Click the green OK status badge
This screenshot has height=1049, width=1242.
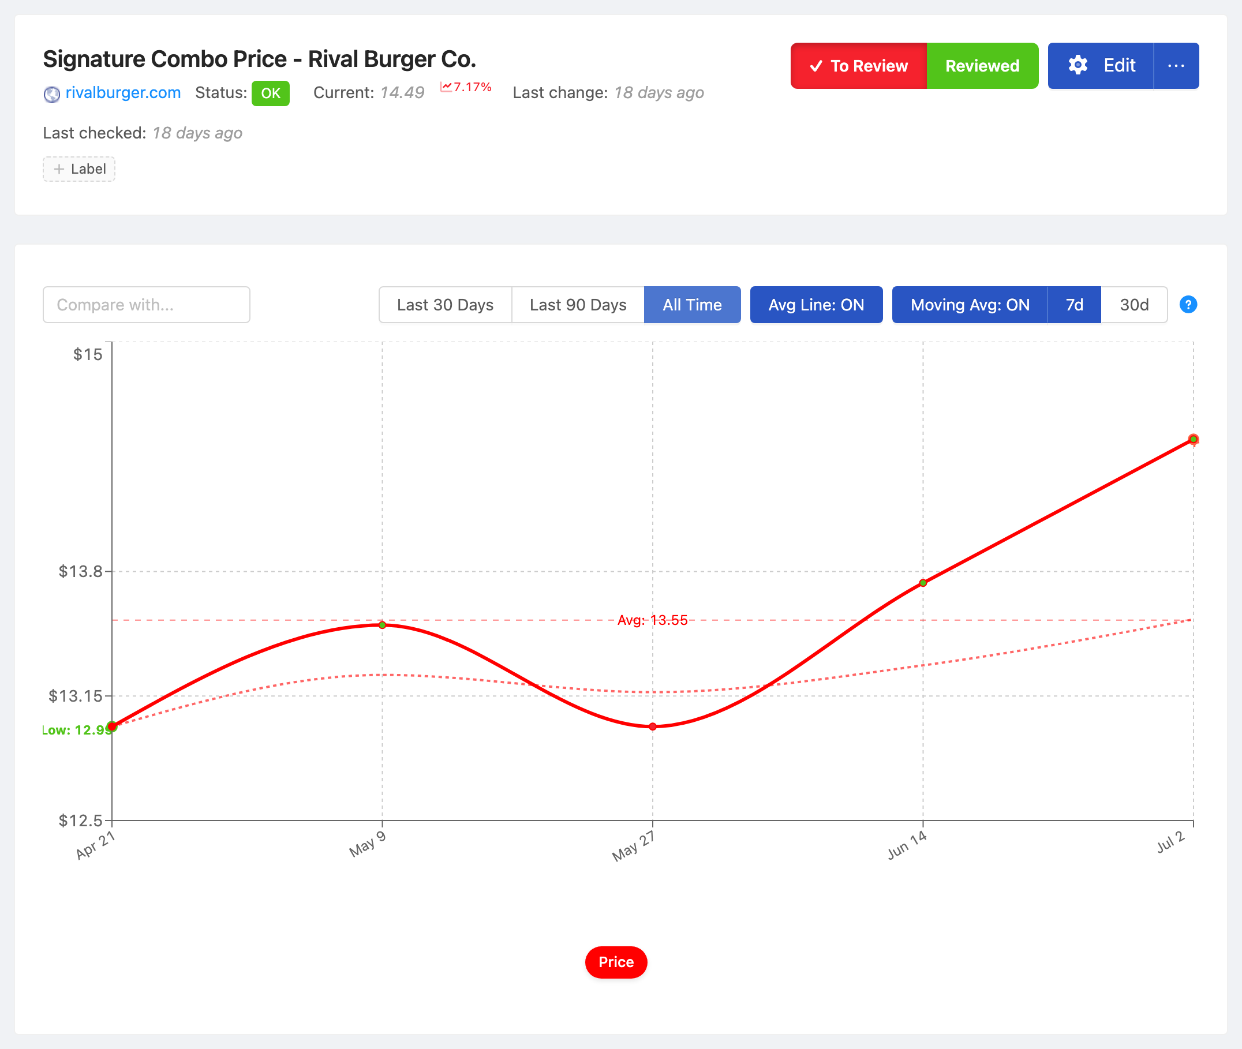coord(271,93)
